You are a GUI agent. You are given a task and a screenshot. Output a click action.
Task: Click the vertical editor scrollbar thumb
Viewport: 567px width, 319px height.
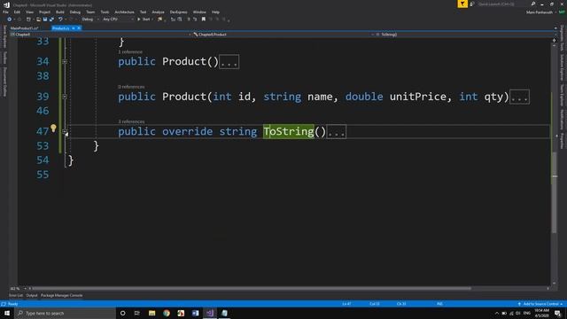click(x=555, y=192)
